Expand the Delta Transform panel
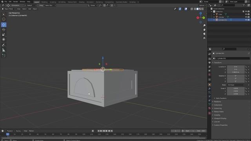 click(x=221, y=98)
